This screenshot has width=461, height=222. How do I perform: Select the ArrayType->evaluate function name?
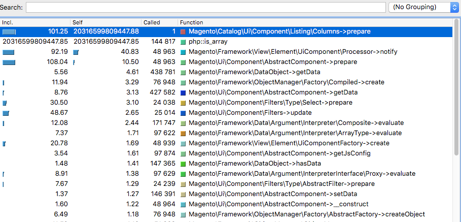click(x=295, y=133)
